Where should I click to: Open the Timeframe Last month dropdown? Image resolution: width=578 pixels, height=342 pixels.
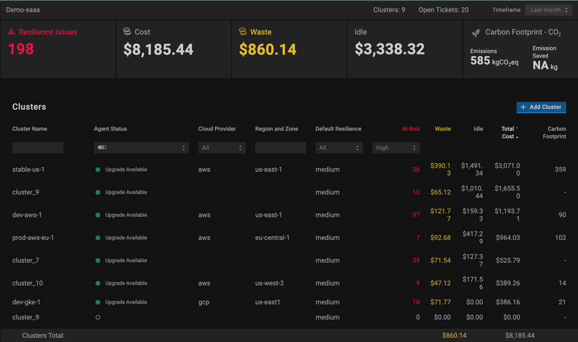pyautogui.click(x=548, y=10)
